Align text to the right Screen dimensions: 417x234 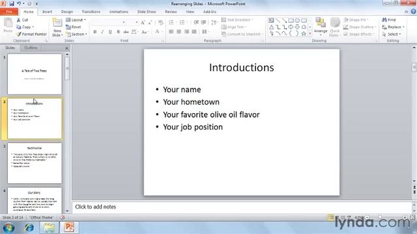click(x=187, y=32)
